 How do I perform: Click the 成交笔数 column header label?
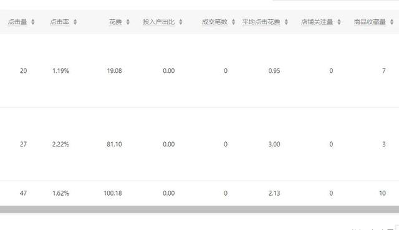(214, 22)
